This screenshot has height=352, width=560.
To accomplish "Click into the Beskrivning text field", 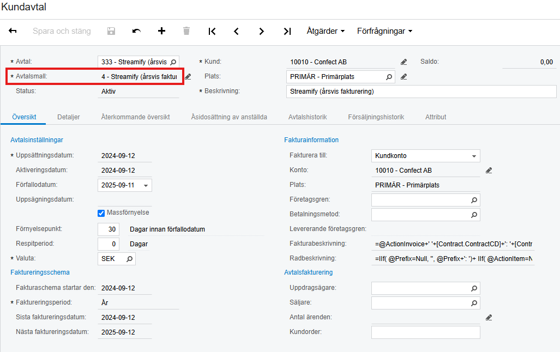I will pyautogui.click(x=421, y=92).
